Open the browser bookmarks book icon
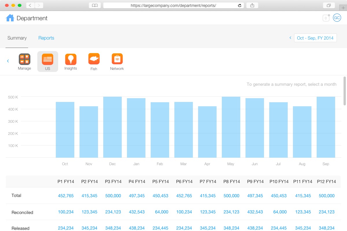The image size is (347, 231). (95, 5)
